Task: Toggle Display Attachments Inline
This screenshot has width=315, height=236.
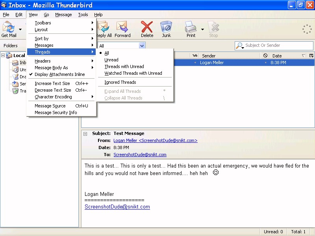Action: [x=61, y=74]
